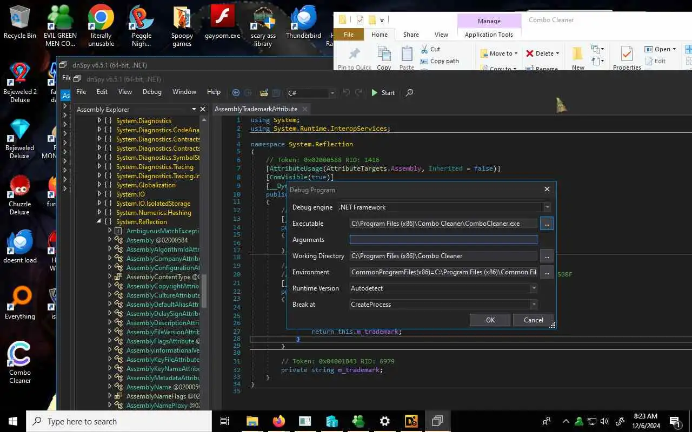Expand the System.IO namespace node
This screenshot has width=692, height=432.
point(99,194)
